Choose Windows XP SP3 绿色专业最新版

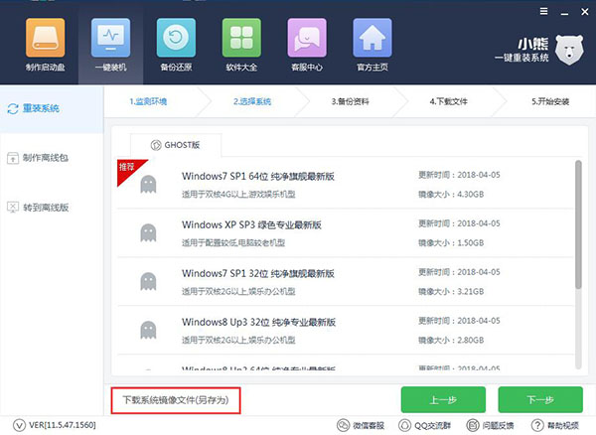pyautogui.click(x=346, y=232)
